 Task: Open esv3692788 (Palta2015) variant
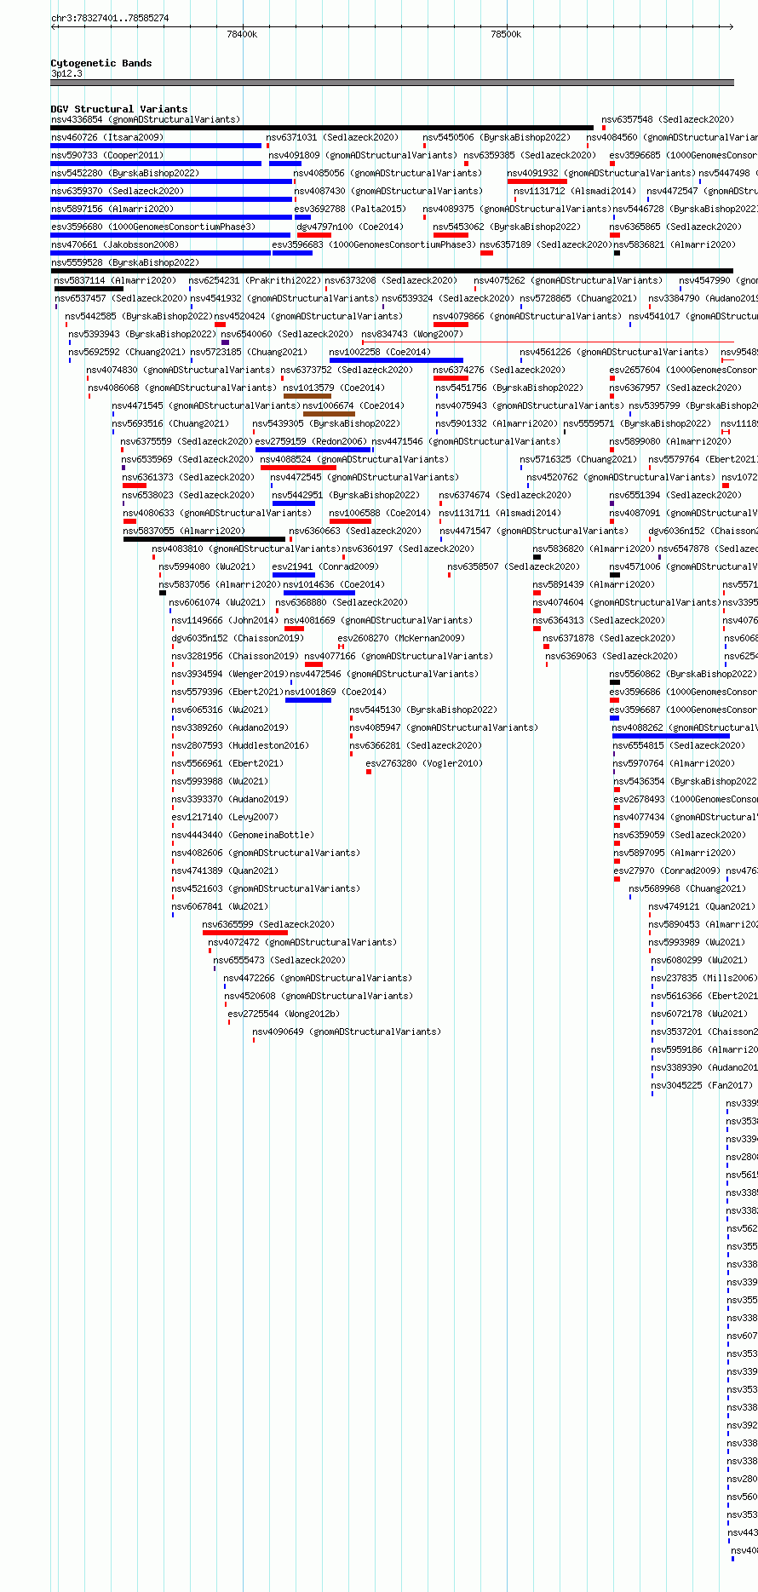tap(351, 209)
